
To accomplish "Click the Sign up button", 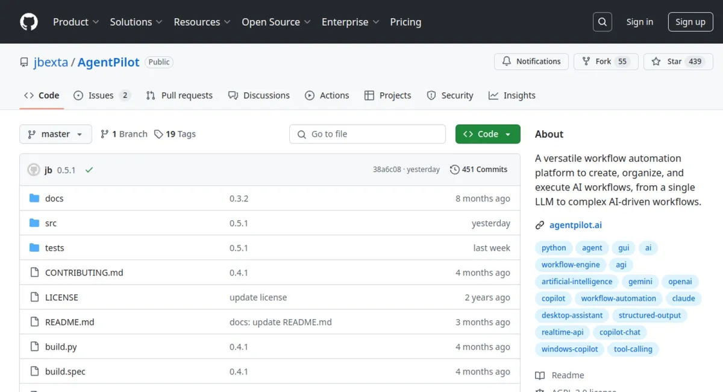I will coord(690,22).
